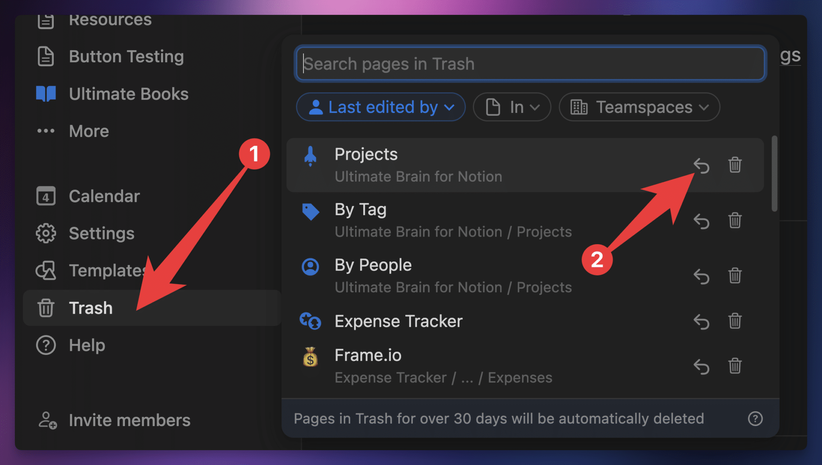Restore the Projects page from Trash
The image size is (822, 465).
[702, 166]
